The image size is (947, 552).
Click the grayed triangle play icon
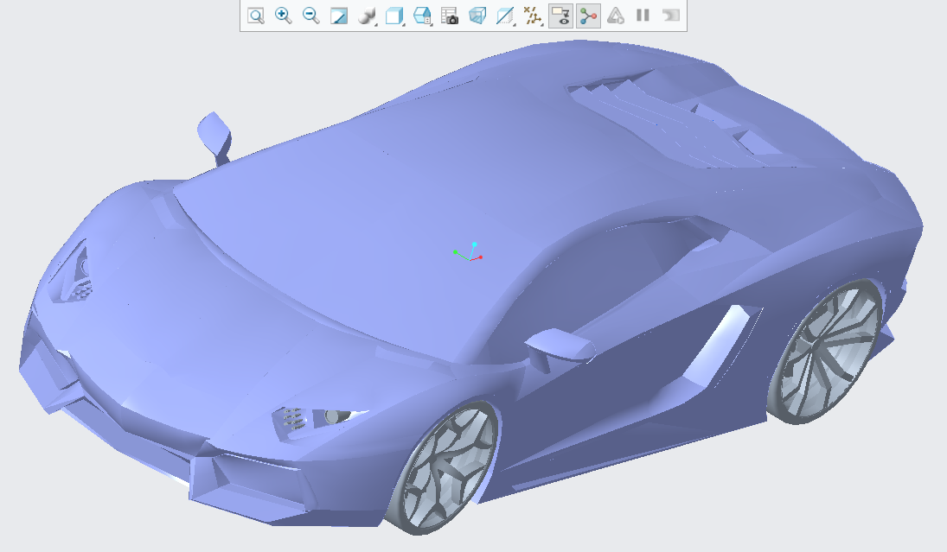[x=616, y=16]
